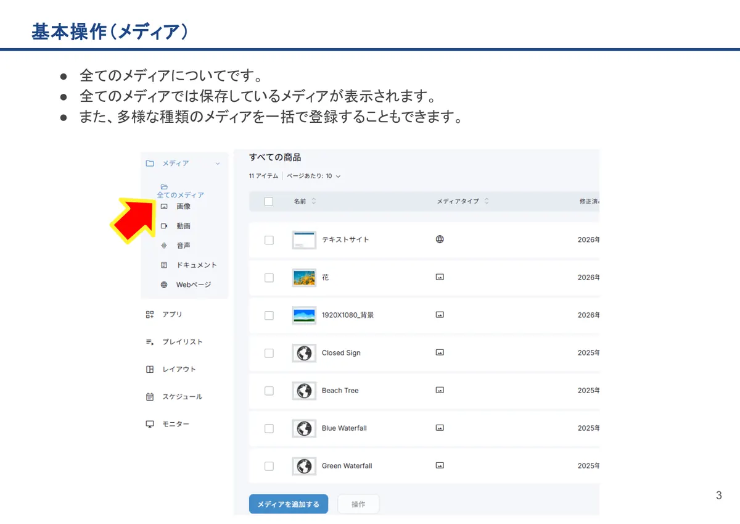
Task: Open the Blue Waterfall globe thumbnail
Action: (x=304, y=428)
